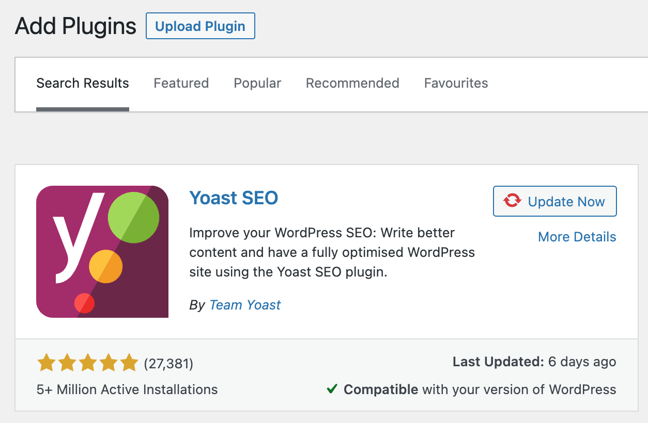Click the Upload Plugin button

tap(200, 26)
